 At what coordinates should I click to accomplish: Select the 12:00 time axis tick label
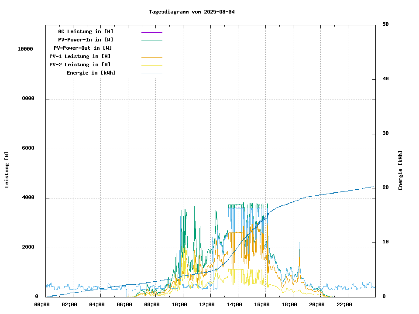click(x=207, y=304)
